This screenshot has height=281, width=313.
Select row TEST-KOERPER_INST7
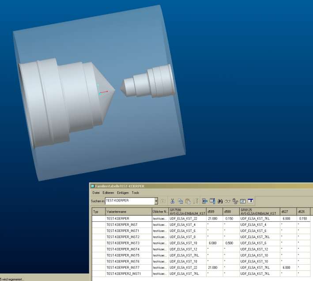(x=123, y=267)
